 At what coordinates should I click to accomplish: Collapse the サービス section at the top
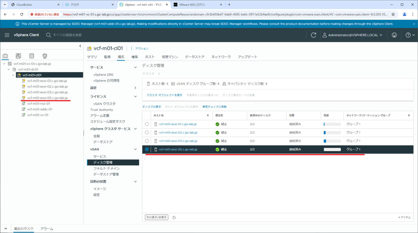tap(136, 67)
